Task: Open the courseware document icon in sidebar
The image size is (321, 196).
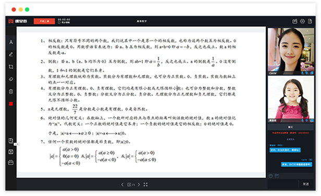Action: [11, 141]
